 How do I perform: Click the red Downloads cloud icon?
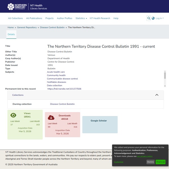click(x=51, y=117)
